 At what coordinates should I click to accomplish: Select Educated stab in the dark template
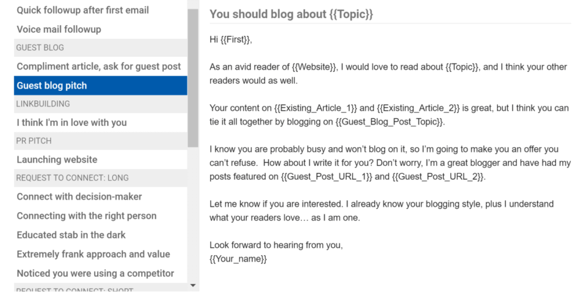click(x=101, y=235)
